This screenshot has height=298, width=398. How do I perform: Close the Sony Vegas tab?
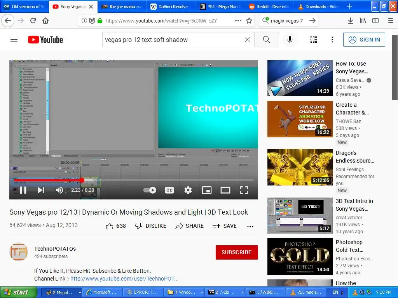[x=91, y=7]
